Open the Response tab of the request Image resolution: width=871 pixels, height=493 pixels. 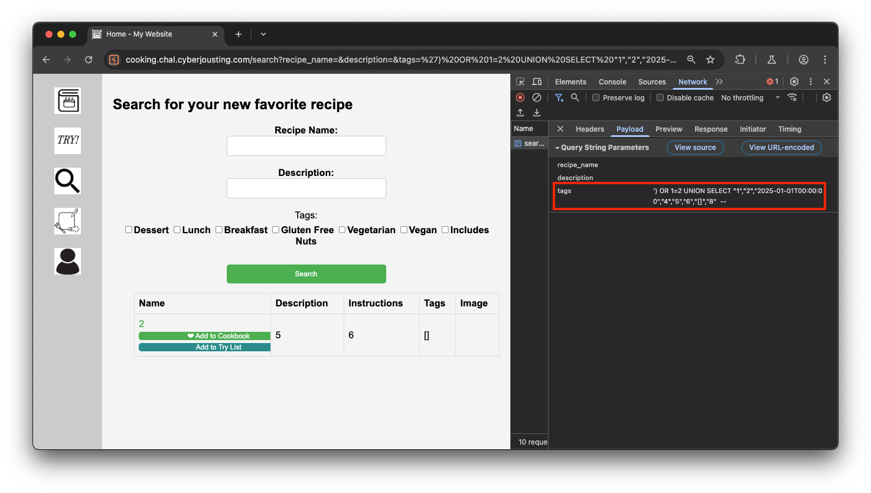point(711,129)
